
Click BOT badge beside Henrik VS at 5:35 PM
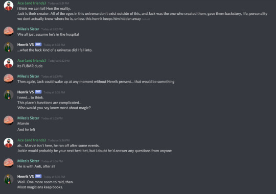point(38,92)
